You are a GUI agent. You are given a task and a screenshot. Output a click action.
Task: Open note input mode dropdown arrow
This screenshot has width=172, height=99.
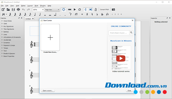(x=6, y=14)
